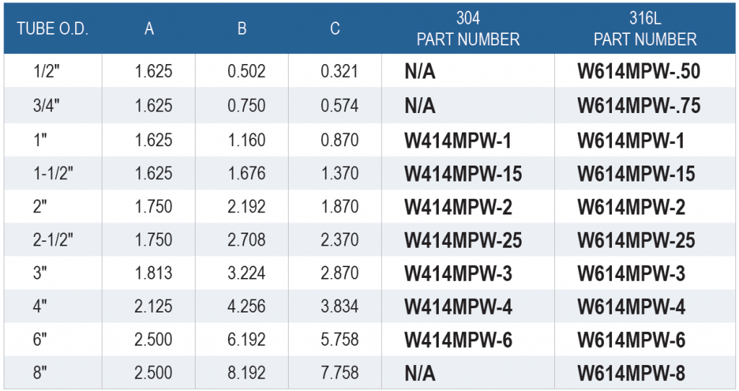
Task: Select part number W414MPW-4
Action: click(458, 307)
